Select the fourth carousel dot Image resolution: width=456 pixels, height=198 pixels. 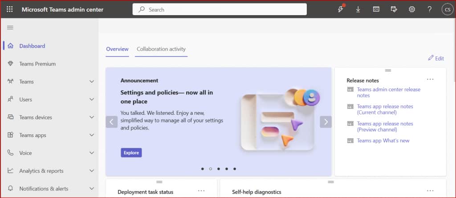point(227,169)
